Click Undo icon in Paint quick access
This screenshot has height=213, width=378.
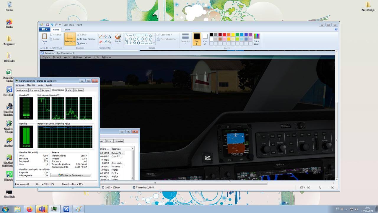click(x=52, y=25)
